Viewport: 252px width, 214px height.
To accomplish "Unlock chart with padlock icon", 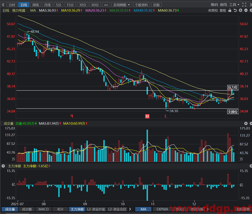I will (x=230, y=10).
